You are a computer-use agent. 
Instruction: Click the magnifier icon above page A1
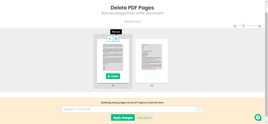coord(110,39)
